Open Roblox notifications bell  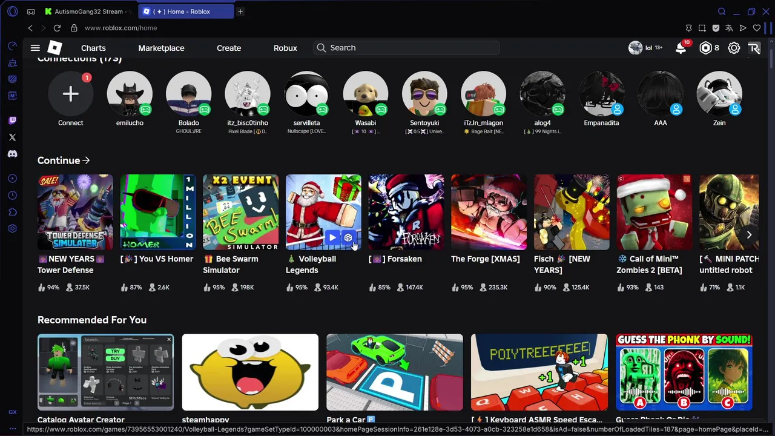[681, 48]
